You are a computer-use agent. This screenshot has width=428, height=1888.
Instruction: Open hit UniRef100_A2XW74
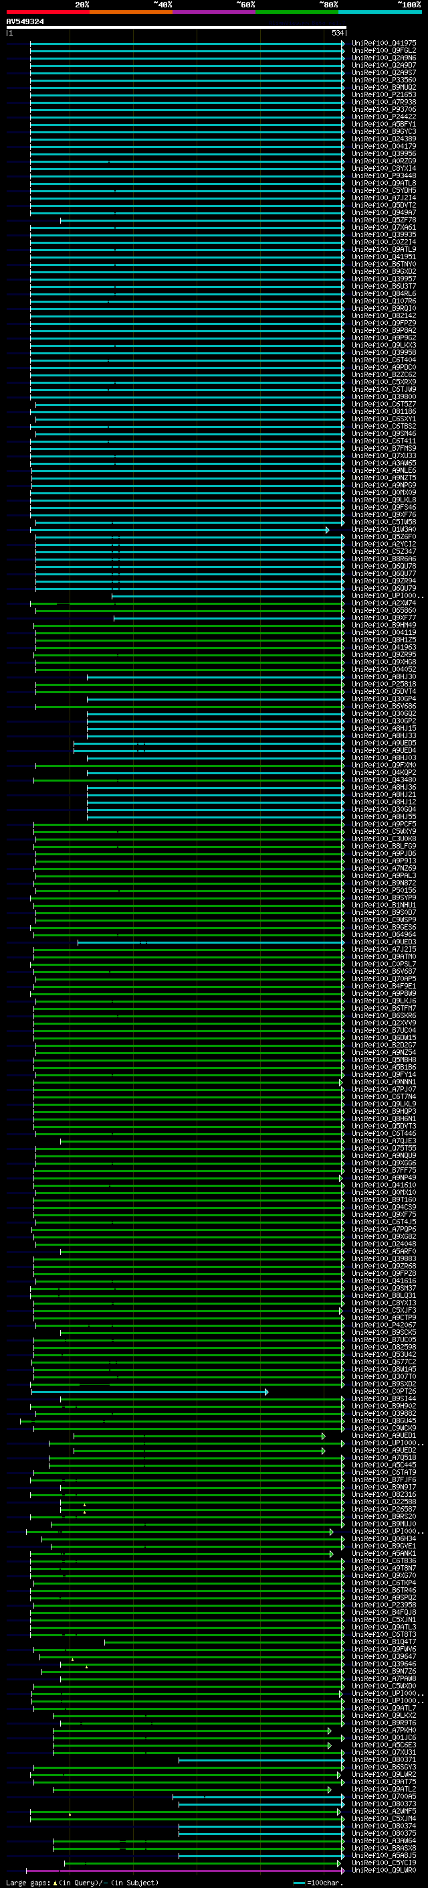coord(384,603)
